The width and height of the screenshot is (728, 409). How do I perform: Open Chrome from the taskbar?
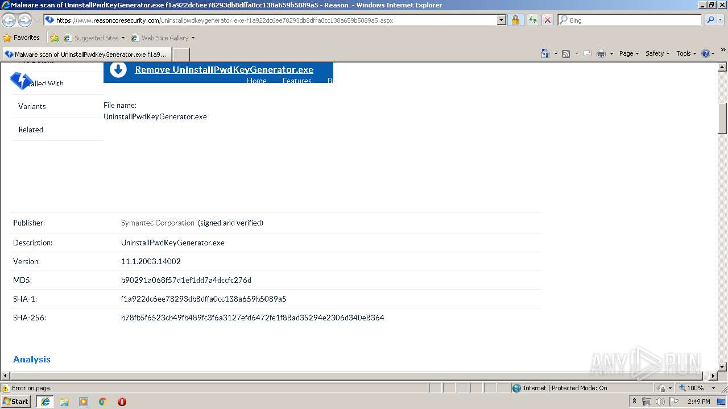[x=102, y=402]
